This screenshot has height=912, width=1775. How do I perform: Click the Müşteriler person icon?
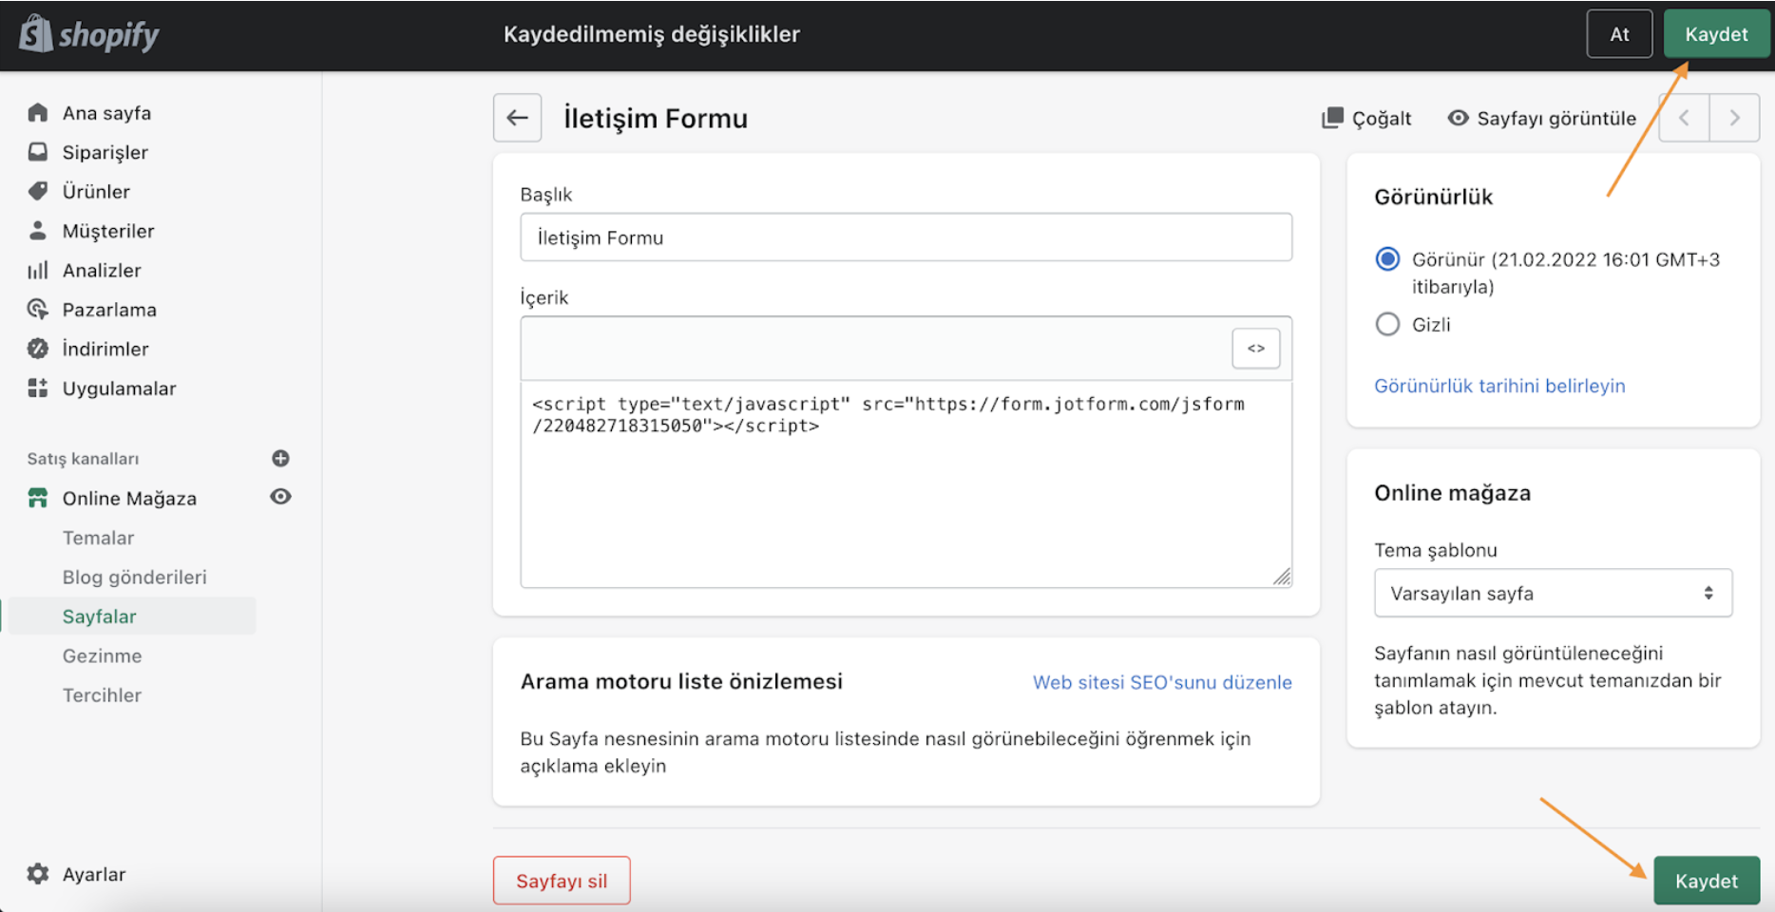point(38,231)
